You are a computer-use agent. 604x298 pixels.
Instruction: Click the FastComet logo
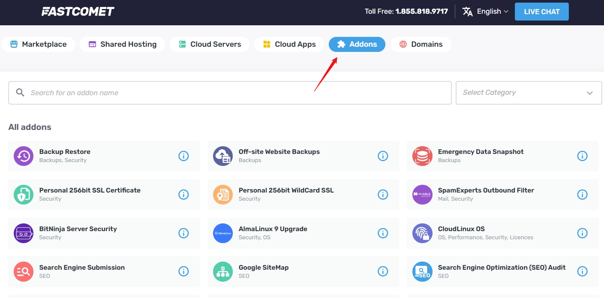click(x=78, y=12)
